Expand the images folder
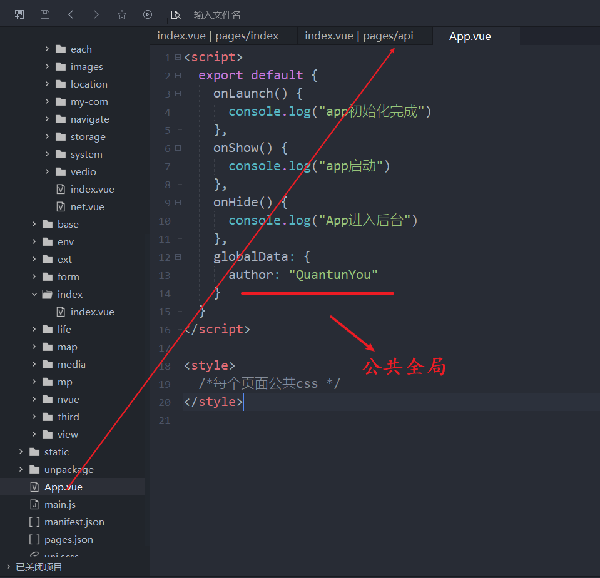The height and width of the screenshot is (578, 600). (x=47, y=66)
